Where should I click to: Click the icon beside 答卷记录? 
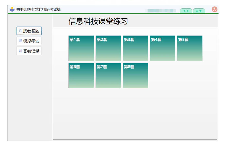pyautogui.click(x=20, y=51)
